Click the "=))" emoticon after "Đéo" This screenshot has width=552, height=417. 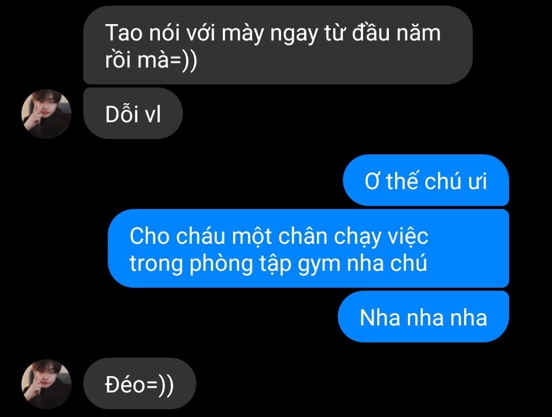point(159,385)
